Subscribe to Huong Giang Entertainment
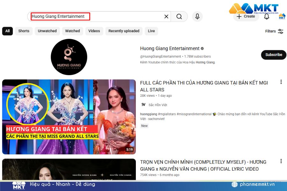 pyautogui.click(x=274, y=55)
